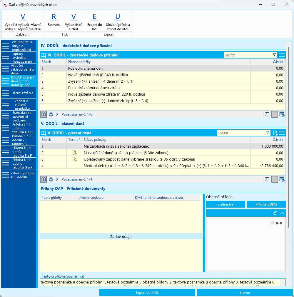Viewport: 294px width, 297px height.
Task: Open preview in external window icon
Action: pyautogui.click(x=275, y=213)
